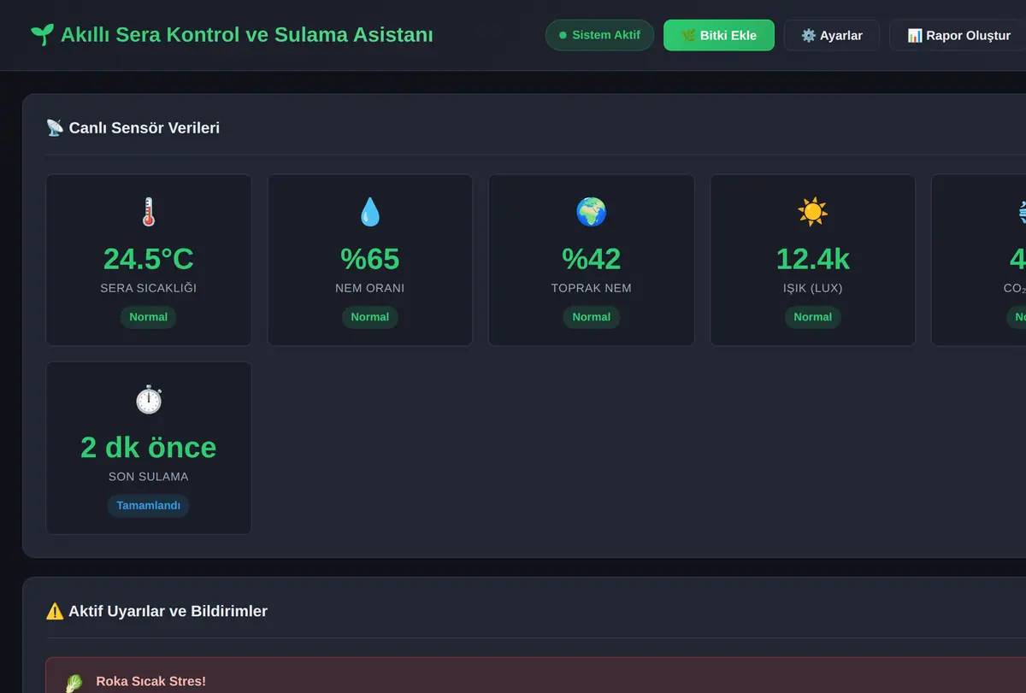Click the 12.4k lux value
Image resolution: width=1026 pixels, height=693 pixels.
click(813, 258)
